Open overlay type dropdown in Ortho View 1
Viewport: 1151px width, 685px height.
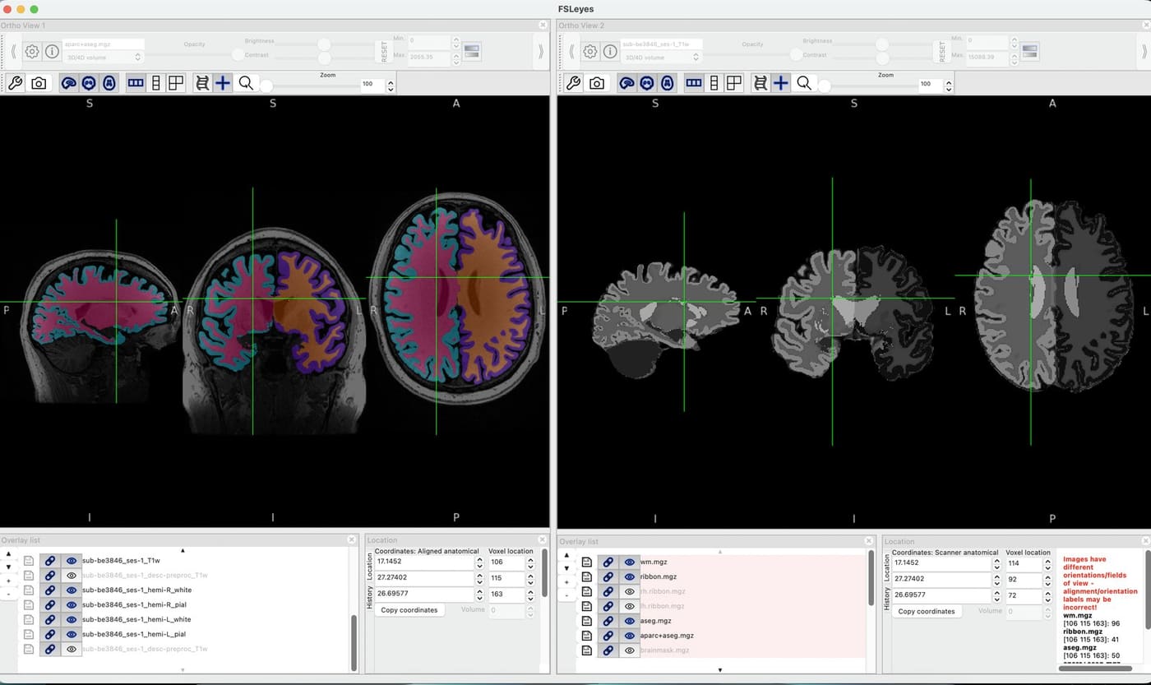103,58
